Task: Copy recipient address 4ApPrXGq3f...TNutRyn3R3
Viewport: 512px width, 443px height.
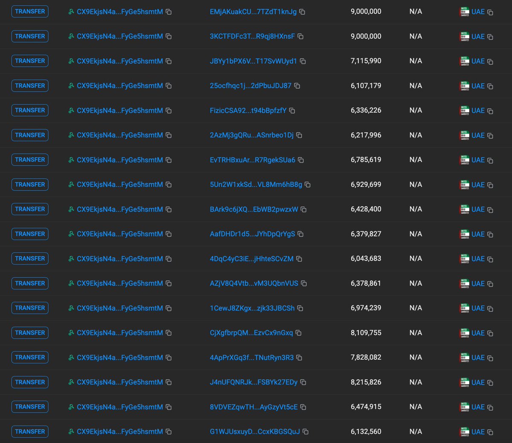Action: click(x=299, y=358)
